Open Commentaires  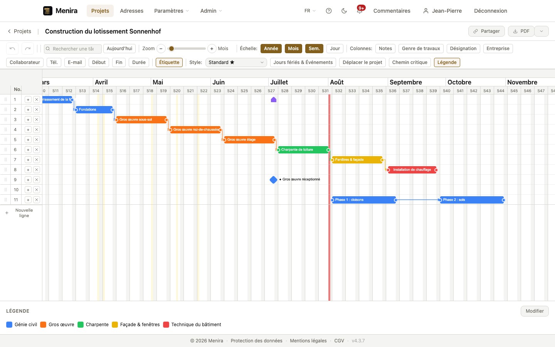pyautogui.click(x=392, y=11)
